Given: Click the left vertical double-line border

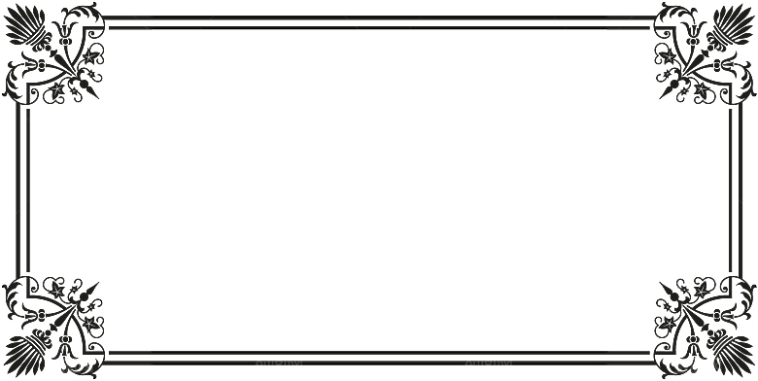Looking at the screenshot, I should pos(22,190).
